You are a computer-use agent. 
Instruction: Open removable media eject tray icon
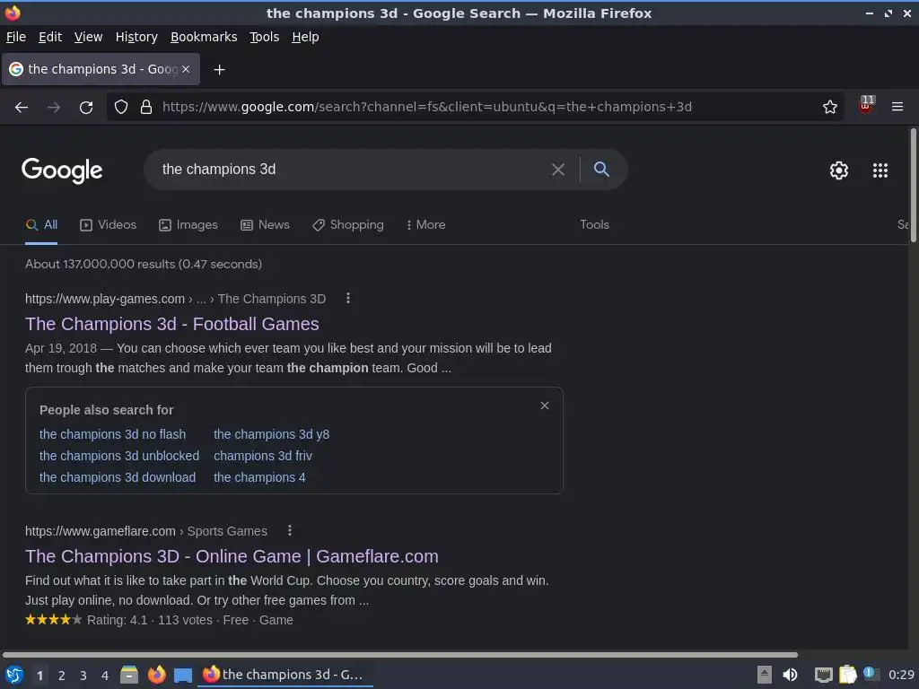765,675
